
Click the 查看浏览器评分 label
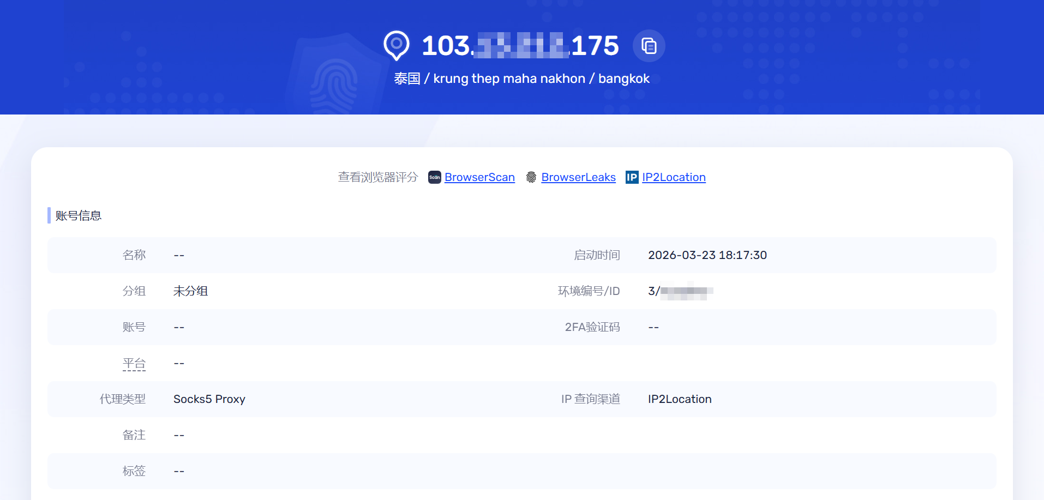[377, 177]
